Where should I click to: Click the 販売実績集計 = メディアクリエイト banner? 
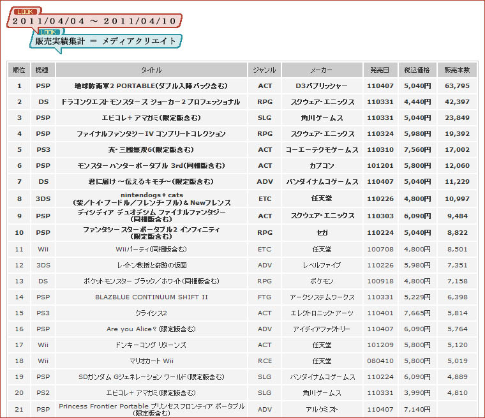tap(105, 41)
